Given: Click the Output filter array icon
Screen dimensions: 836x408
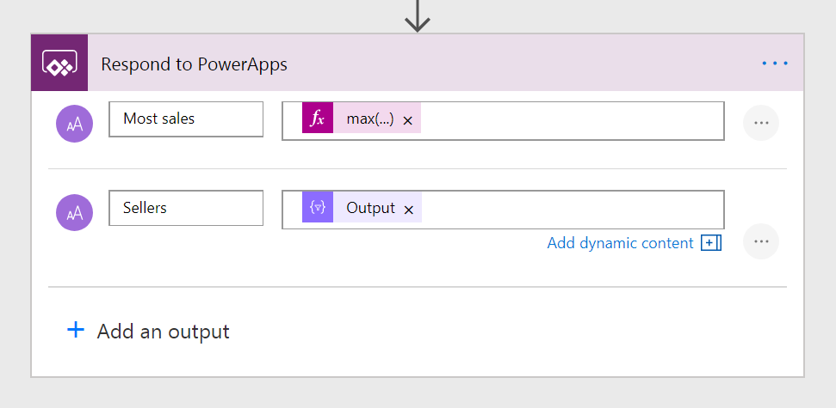Looking at the screenshot, I should click(x=318, y=208).
